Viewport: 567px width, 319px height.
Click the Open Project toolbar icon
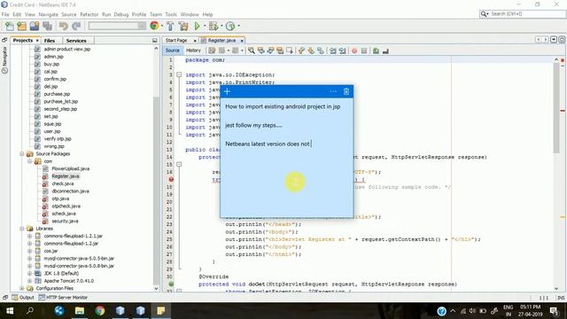[x=35, y=26]
